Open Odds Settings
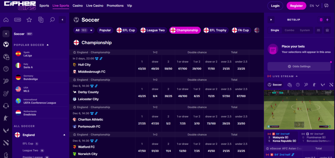Viewport: 335px width, 158px height. point(299,66)
